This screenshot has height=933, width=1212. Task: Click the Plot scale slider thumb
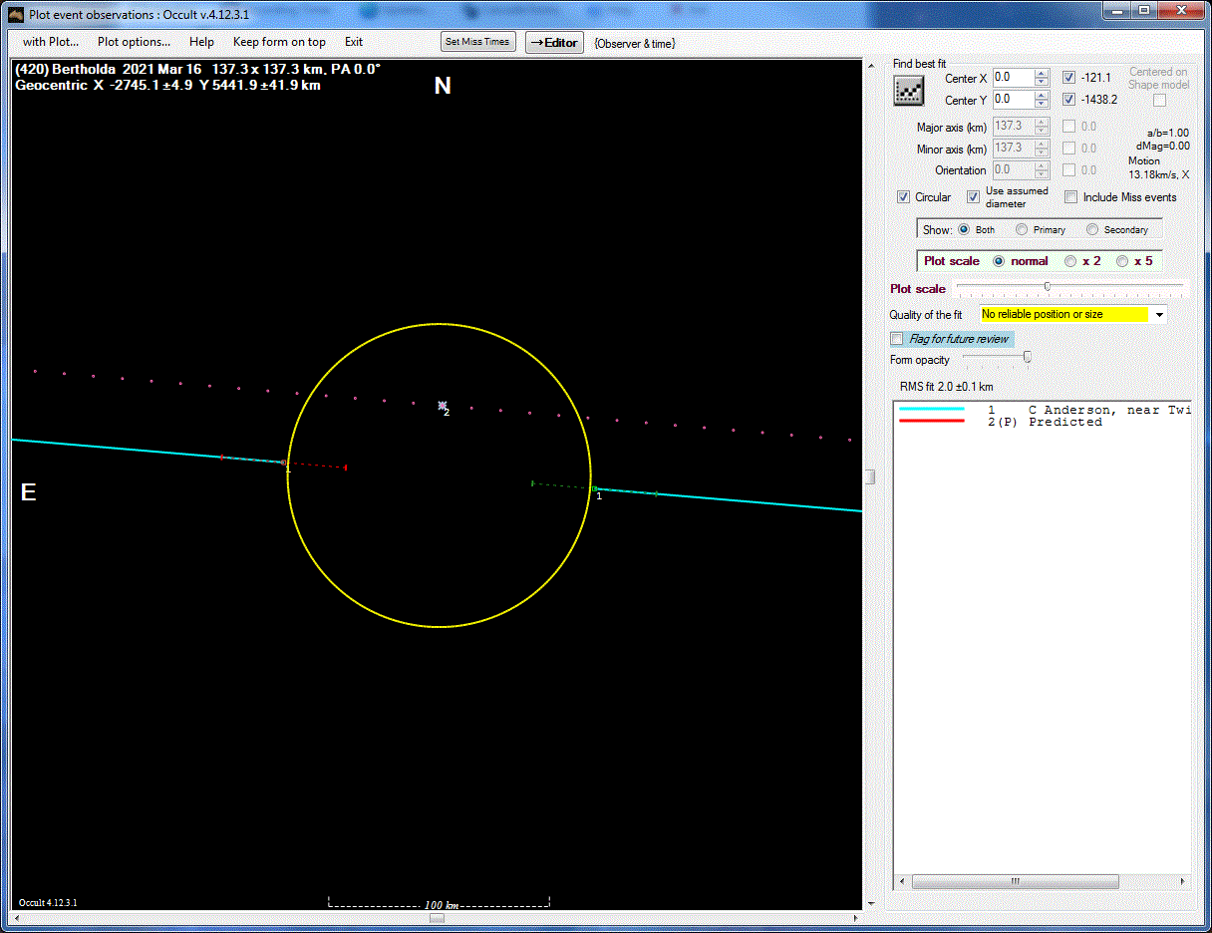click(x=1047, y=287)
